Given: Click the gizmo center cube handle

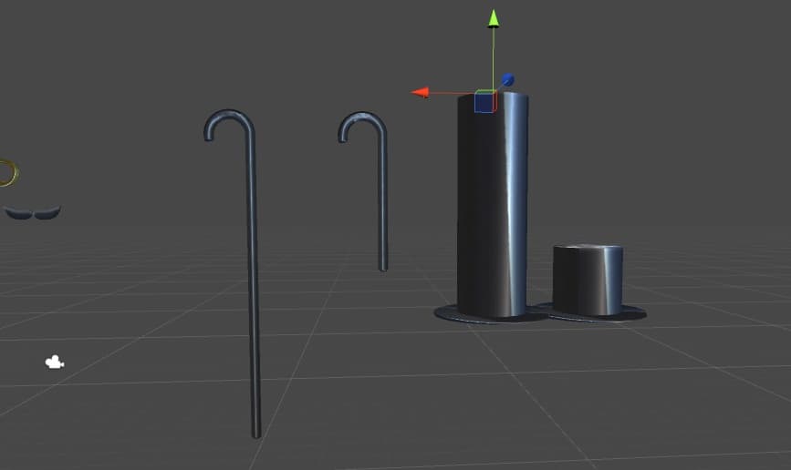Looking at the screenshot, I should [485, 102].
